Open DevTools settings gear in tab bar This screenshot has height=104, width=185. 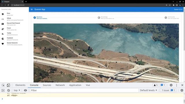pos(171,85)
